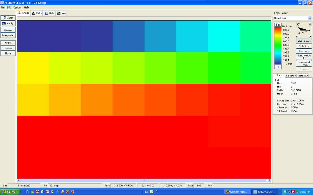Click the Maths button
This screenshot has height=195, width=313.
(8, 43)
